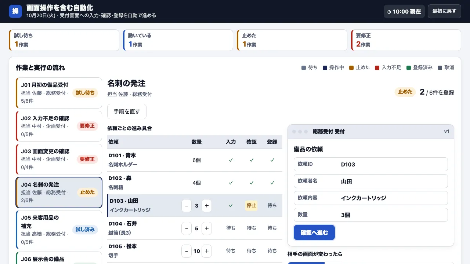Image resolution: width=470 pixels, height=264 pixels.
Task: Click the 試し待ち summary card
Action: pos(64,40)
